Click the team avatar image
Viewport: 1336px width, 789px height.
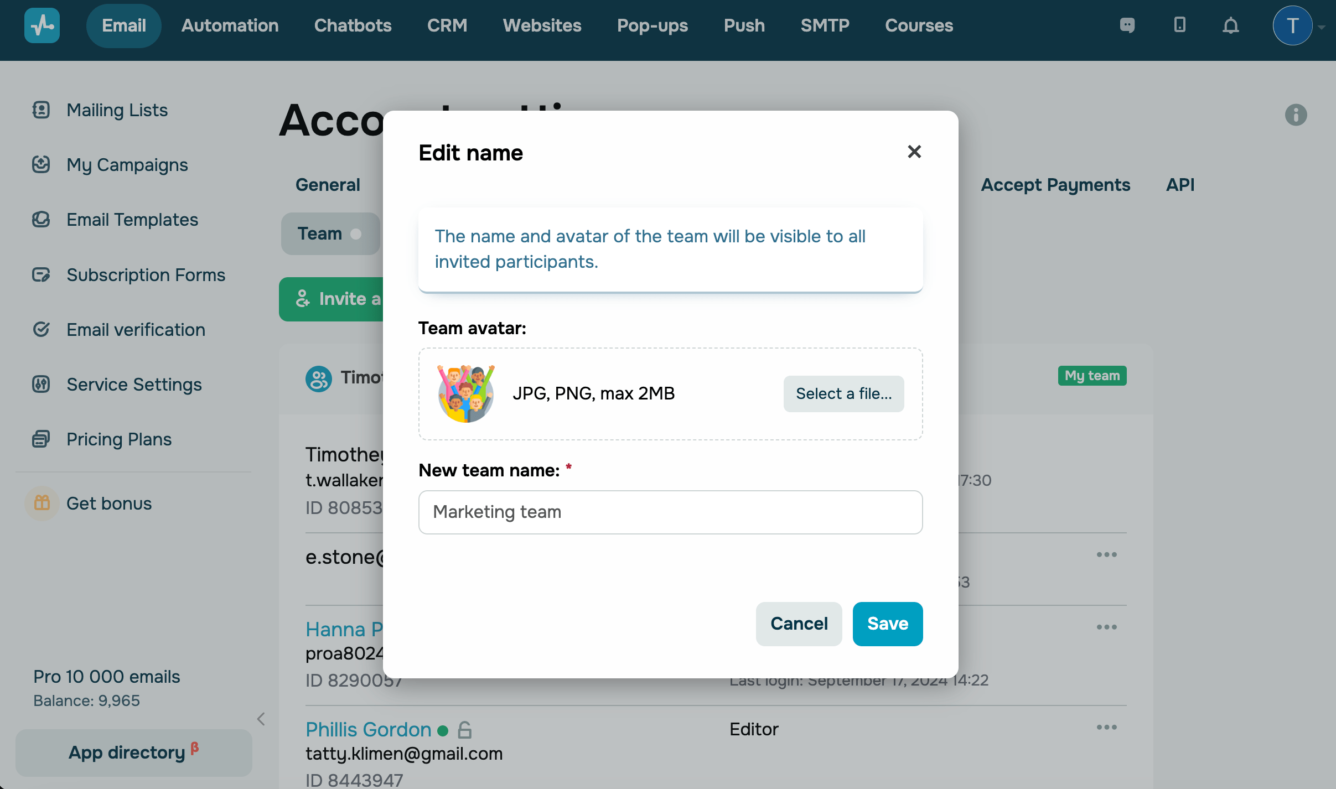466,393
